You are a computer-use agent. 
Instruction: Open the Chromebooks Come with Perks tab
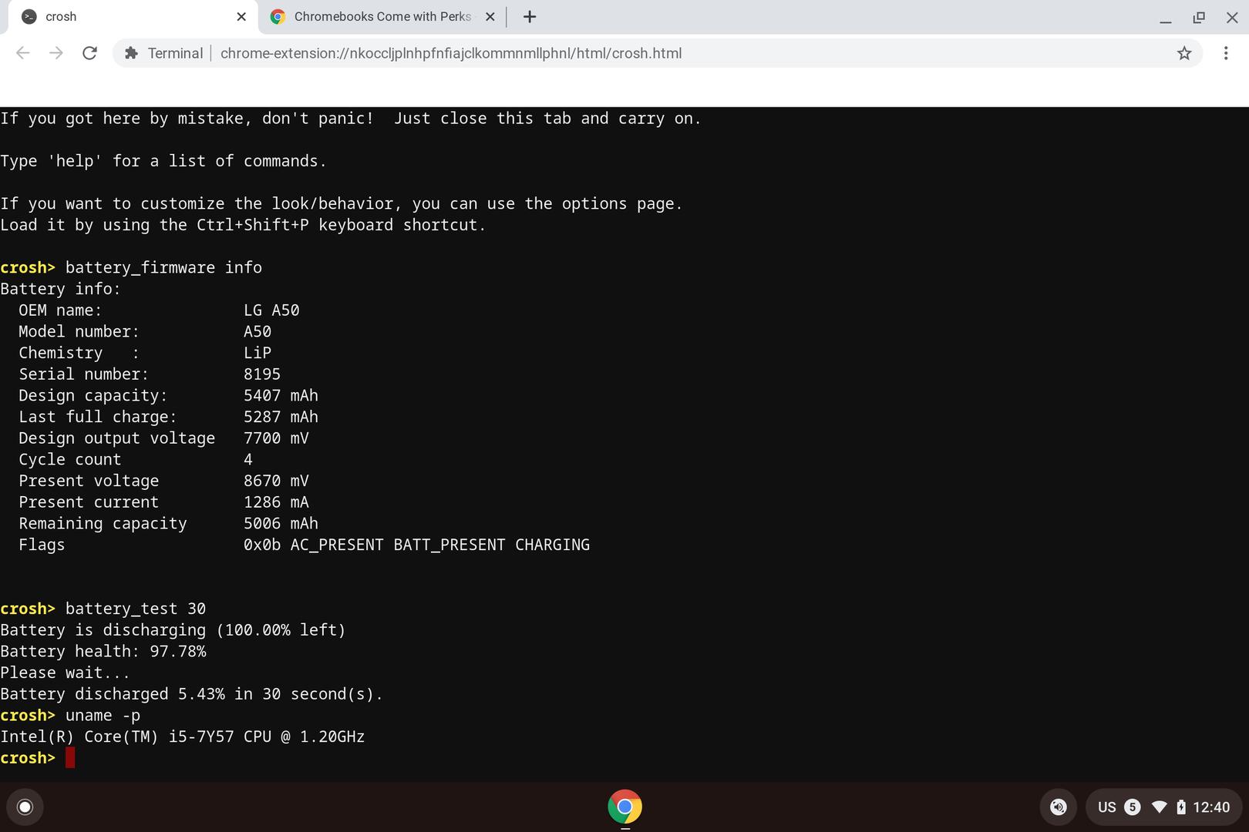pos(382,17)
